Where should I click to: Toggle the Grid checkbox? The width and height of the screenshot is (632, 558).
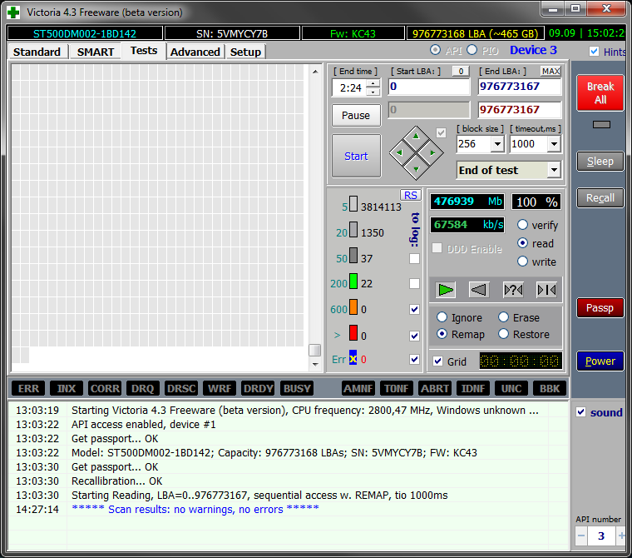pyautogui.click(x=437, y=361)
